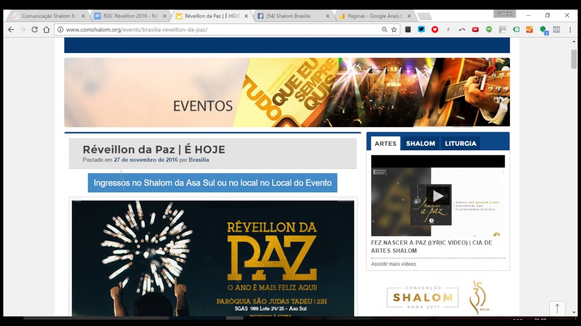The width and height of the screenshot is (581, 326).
Task: Click the red heart extension icon
Action: [x=435, y=29]
